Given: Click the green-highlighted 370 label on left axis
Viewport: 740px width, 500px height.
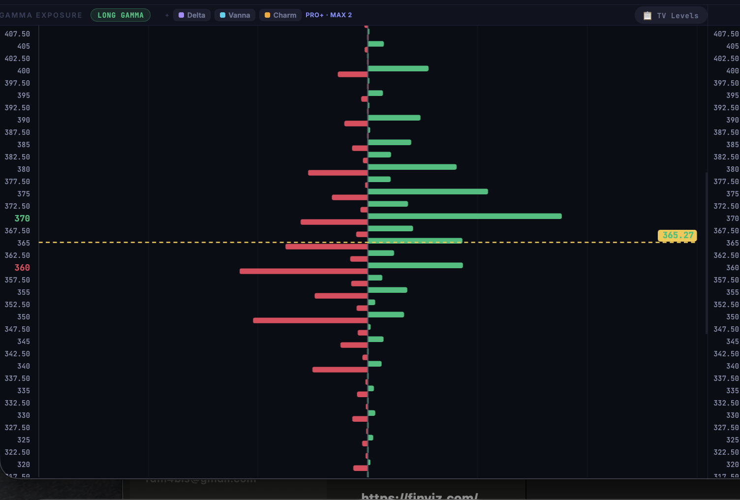Looking at the screenshot, I should point(22,219).
